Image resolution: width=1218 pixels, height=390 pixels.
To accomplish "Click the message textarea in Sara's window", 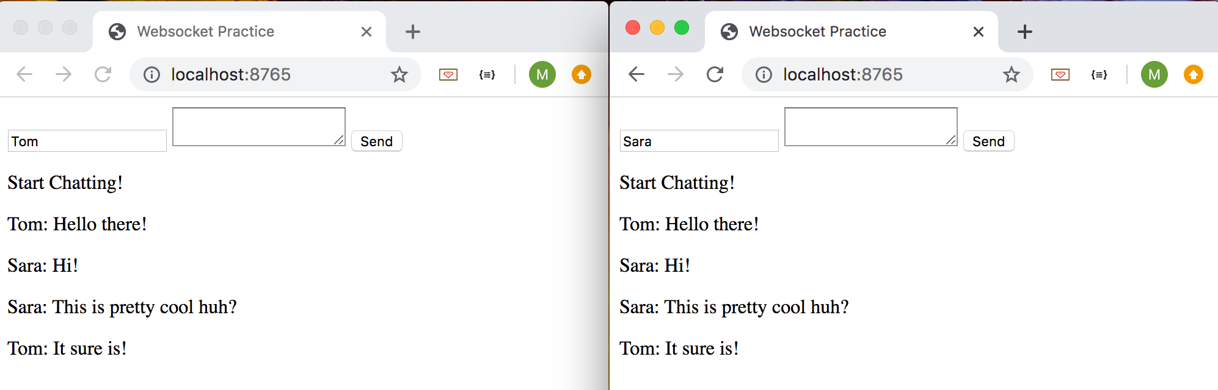I will tap(871, 127).
